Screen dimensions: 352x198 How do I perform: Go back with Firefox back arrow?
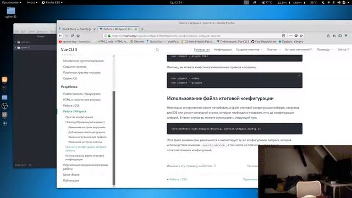click(60, 36)
